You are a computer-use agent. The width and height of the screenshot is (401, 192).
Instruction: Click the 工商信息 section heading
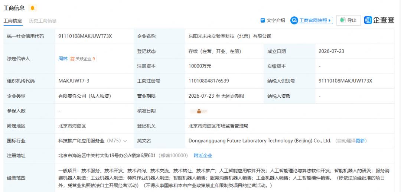click(x=14, y=8)
